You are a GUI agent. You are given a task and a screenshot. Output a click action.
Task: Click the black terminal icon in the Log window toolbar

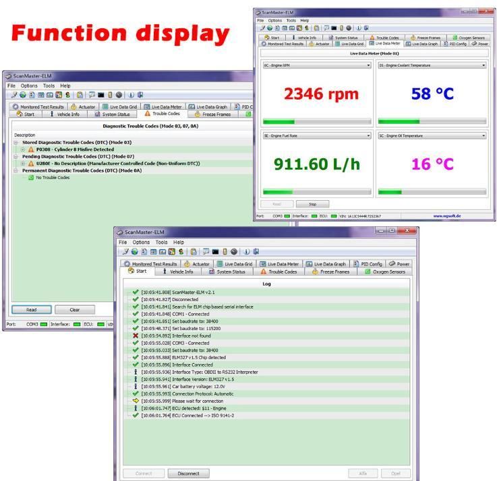coord(215,252)
